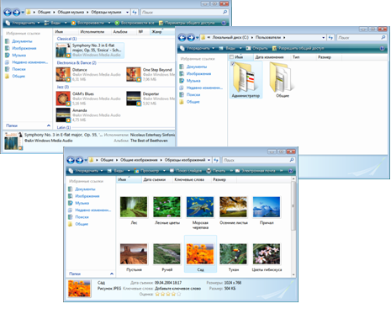The width and height of the screenshot is (391, 309).
Task: Collapse the Папки panel in the pictures window
Action: click(112, 274)
